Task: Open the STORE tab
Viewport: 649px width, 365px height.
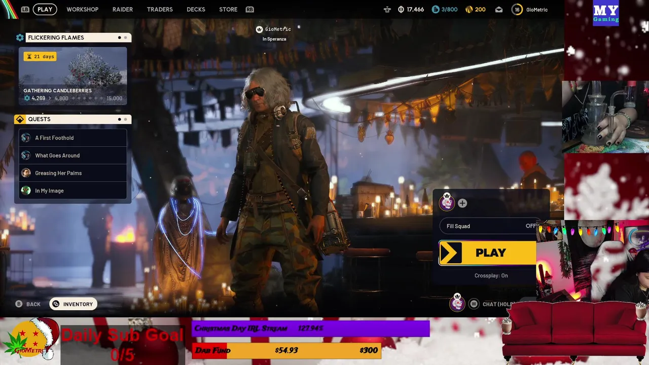Action: [228, 10]
